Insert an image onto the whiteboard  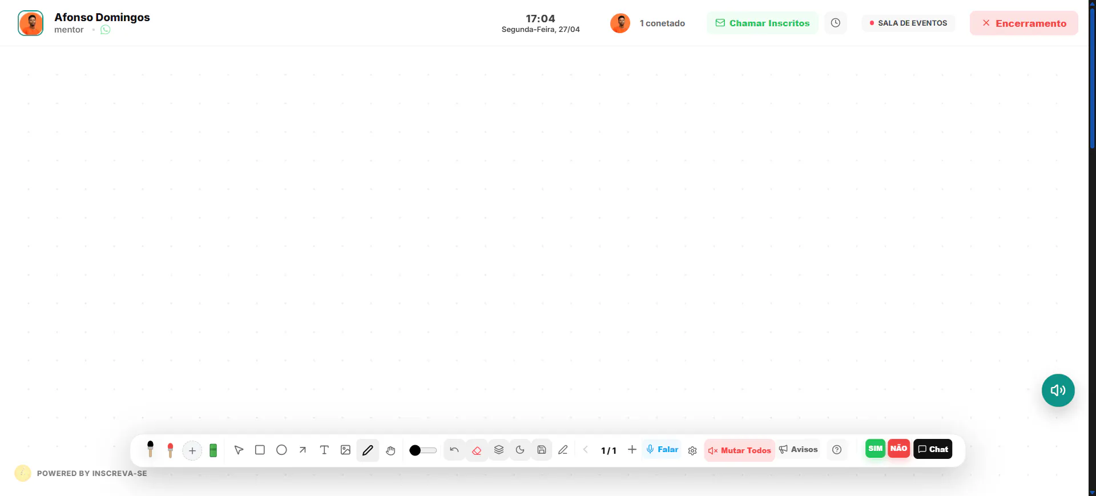tap(345, 450)
